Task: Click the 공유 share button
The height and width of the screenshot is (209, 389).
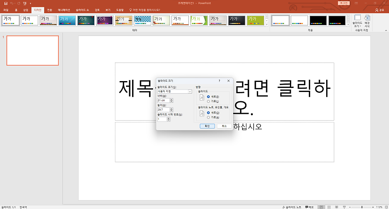Action: pos(380,10)
